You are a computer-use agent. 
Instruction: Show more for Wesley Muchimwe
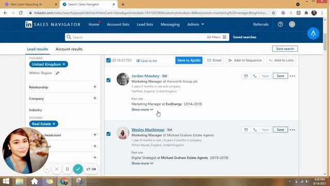(x=142, y=163)
